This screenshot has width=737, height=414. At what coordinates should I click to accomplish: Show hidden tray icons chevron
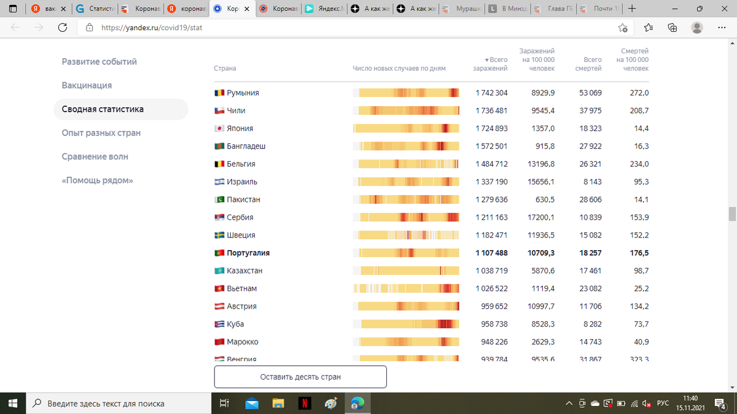(x=569, y=404)
